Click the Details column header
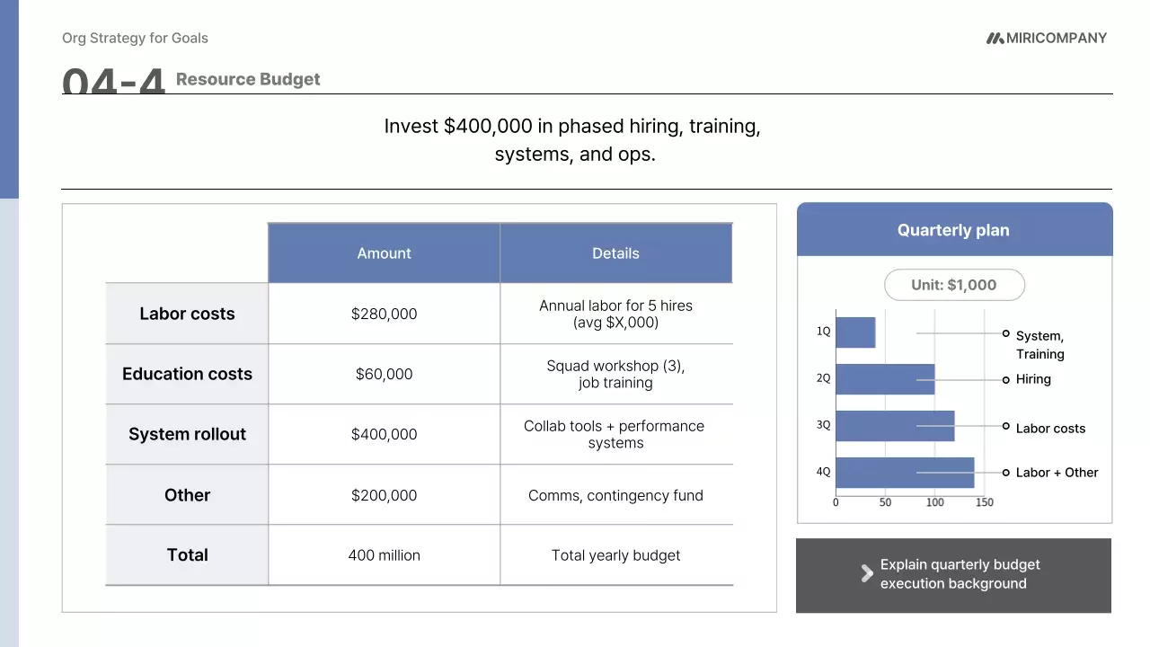1150x647 pixels. coord(615,253)
